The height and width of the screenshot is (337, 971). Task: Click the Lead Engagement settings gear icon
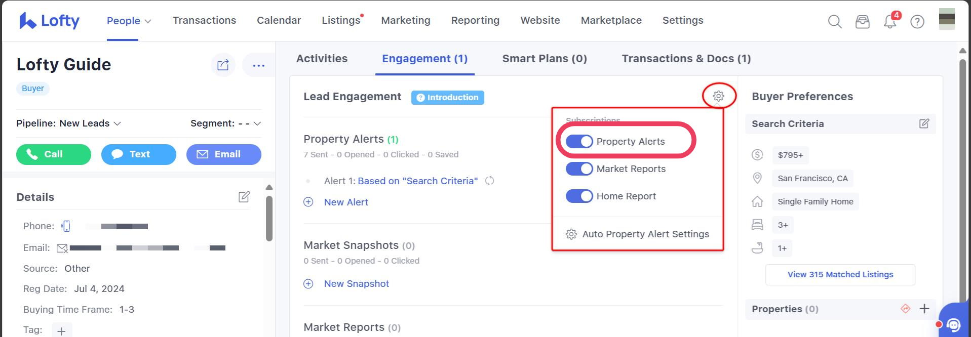click(x=718, y=96)
